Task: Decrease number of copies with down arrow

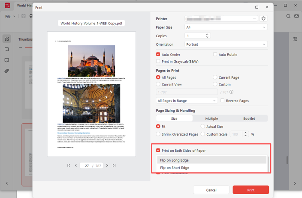Action: pyautogui.click(x=207, y=37)
